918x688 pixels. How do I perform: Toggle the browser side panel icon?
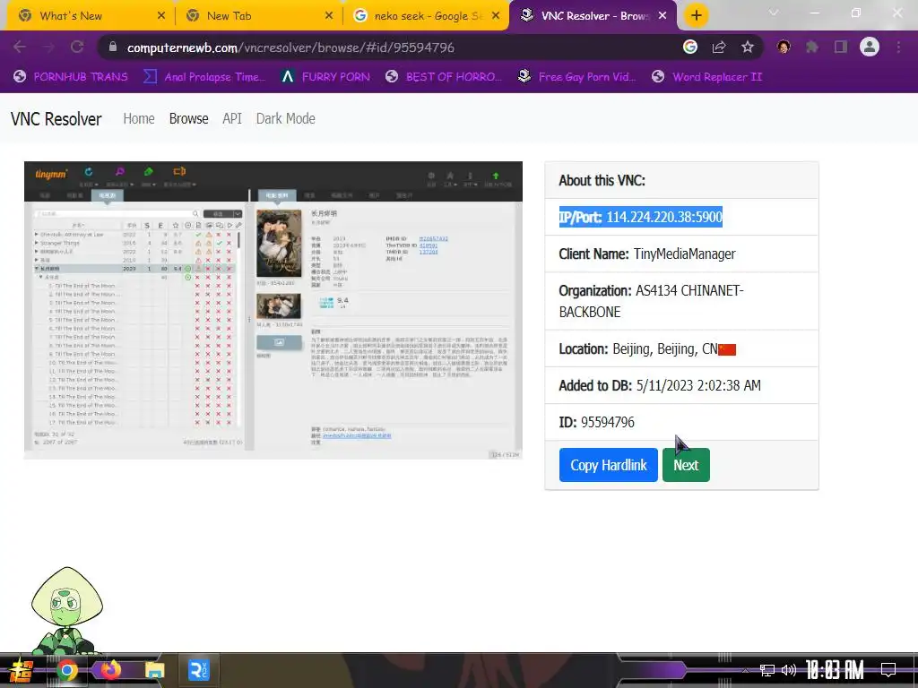[x=841, y=47]
